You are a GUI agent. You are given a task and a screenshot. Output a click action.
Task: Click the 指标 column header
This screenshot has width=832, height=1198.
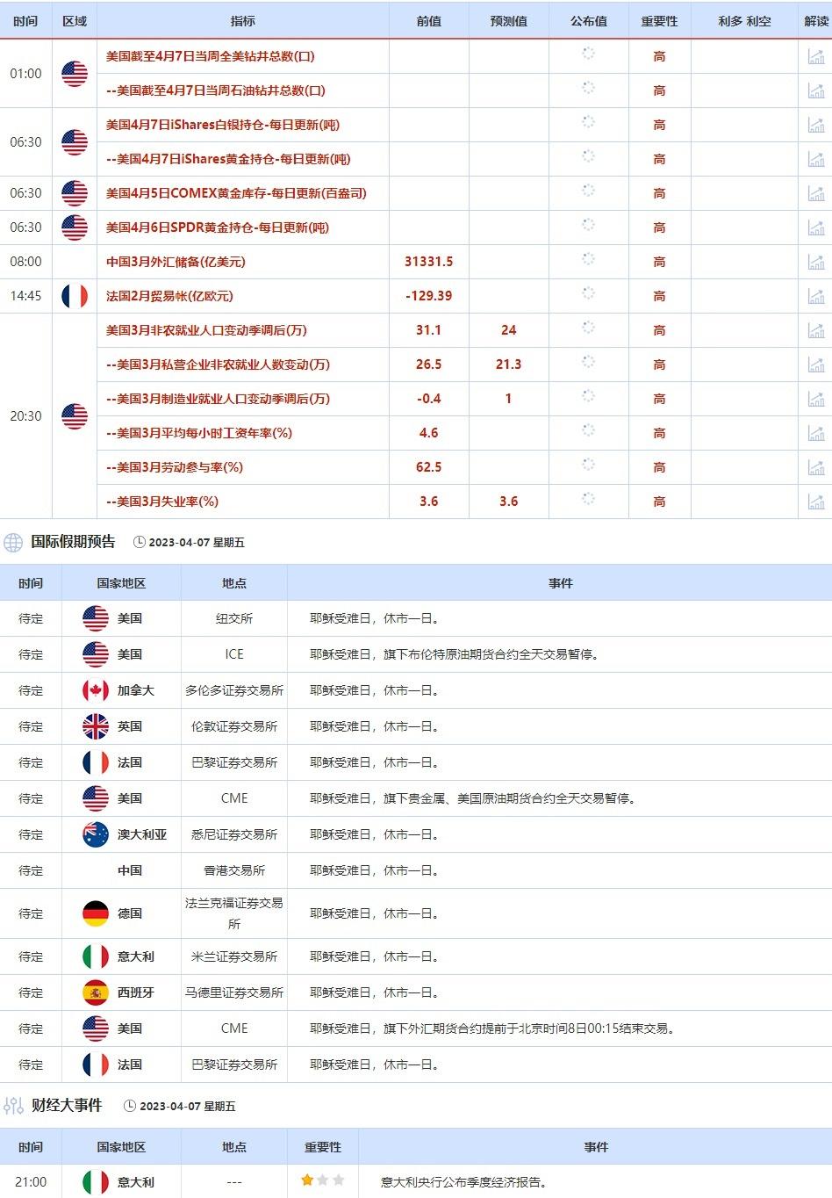coord(242,21)
